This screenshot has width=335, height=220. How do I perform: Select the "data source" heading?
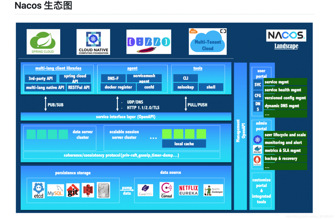[x=171, y=172]
